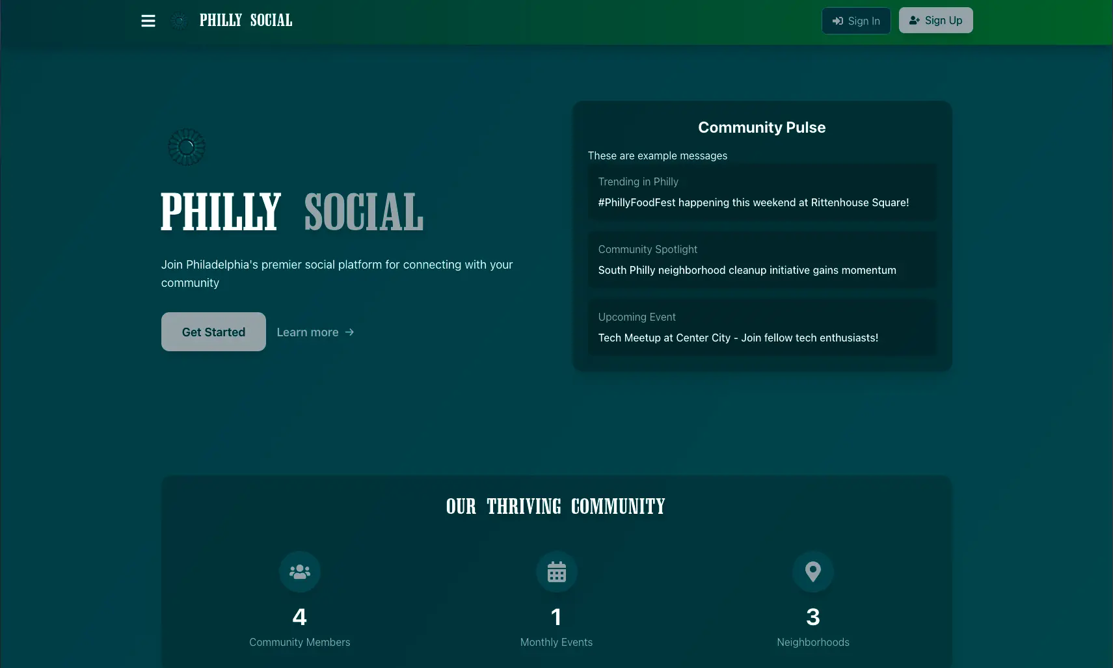Click the arrow icon next to Learn more

click(349, 332)
